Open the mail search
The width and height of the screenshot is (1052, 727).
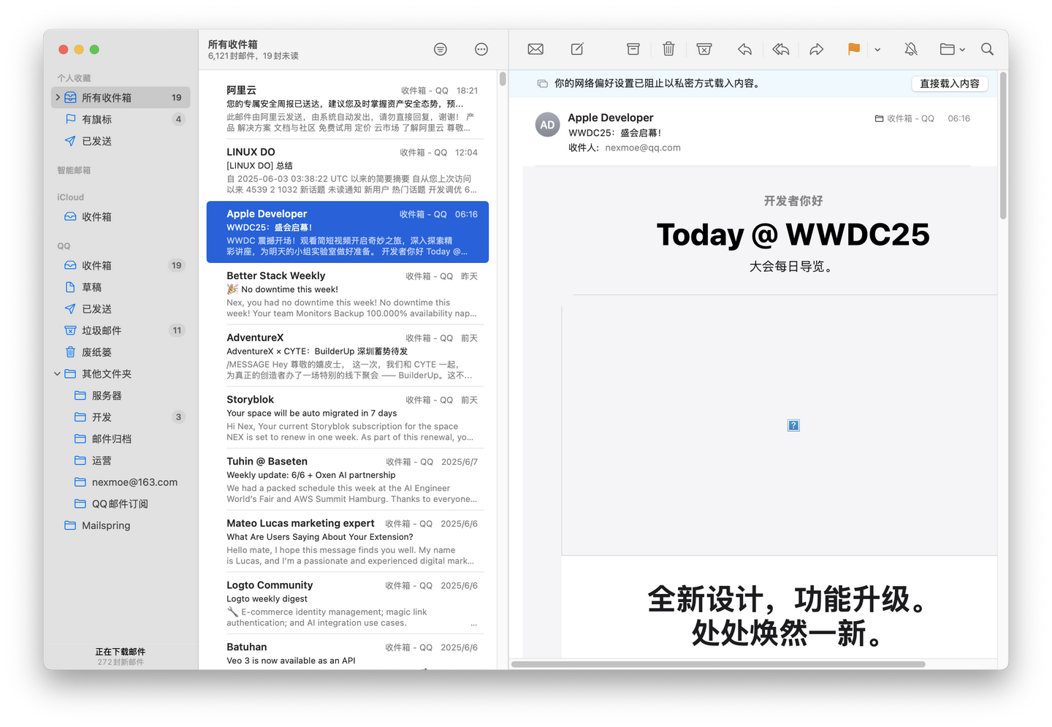tap(987, 49)
